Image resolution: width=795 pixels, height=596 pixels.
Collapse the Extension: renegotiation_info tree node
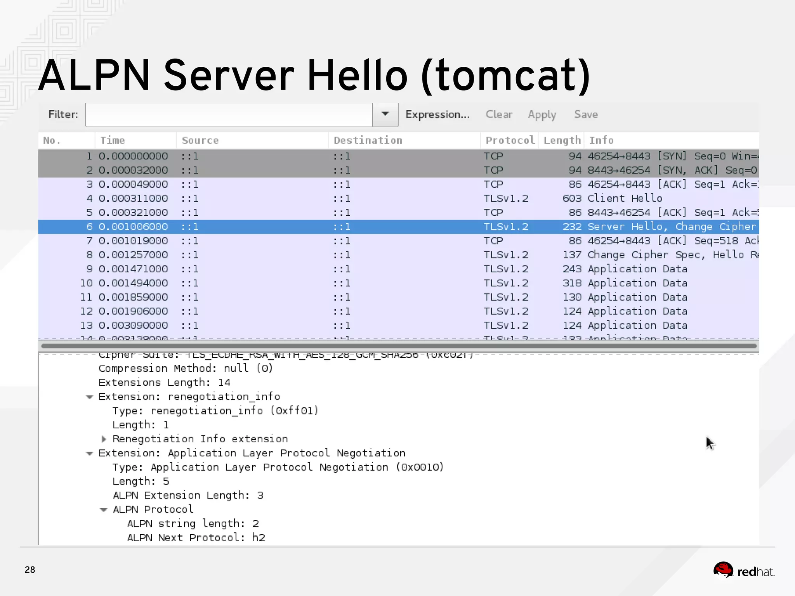90,397
